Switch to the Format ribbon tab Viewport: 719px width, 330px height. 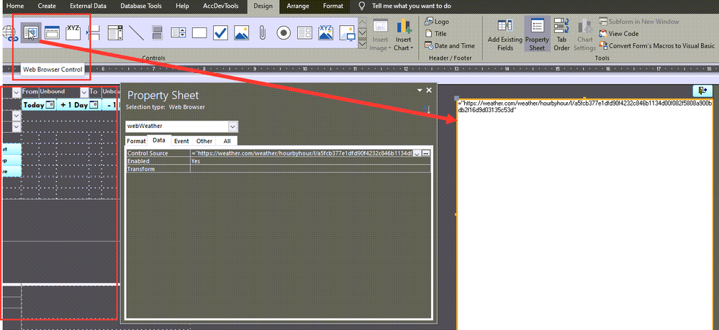coord(333,6)
